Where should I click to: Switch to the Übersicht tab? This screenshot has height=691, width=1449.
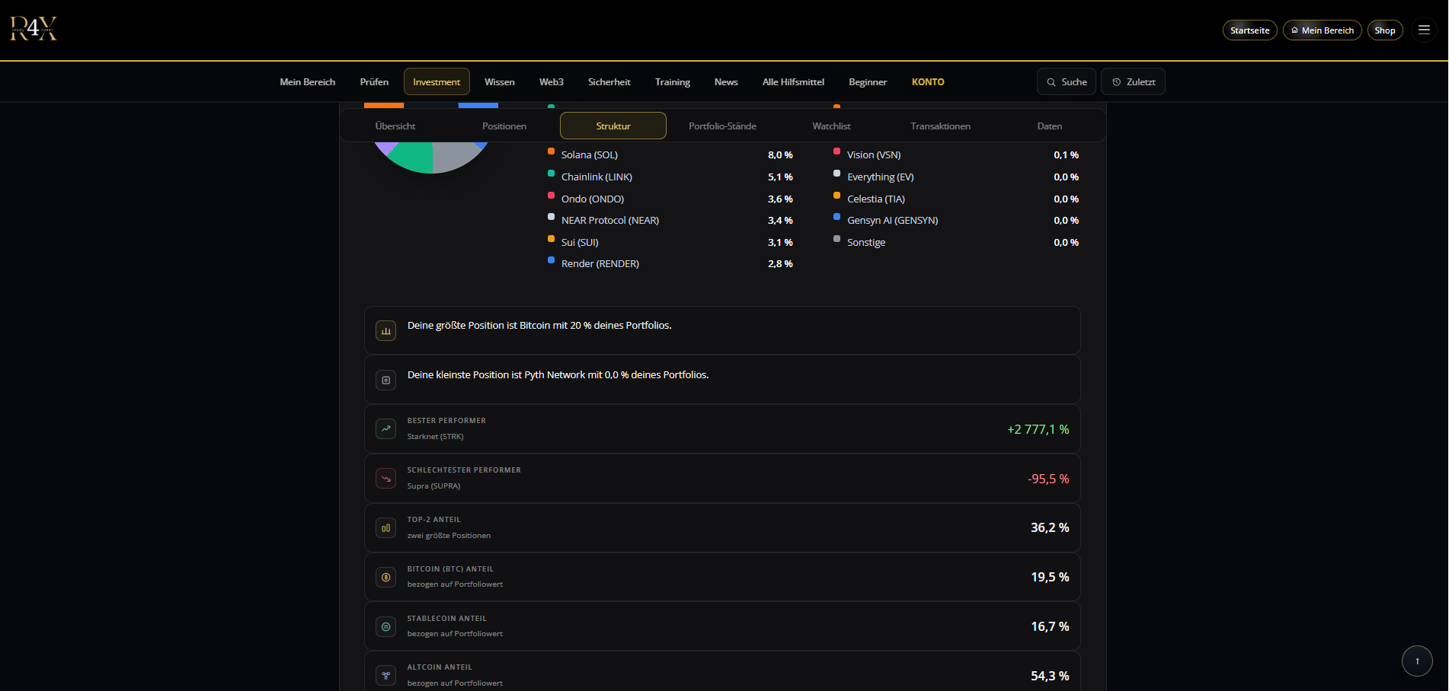(x=395, y=126)
